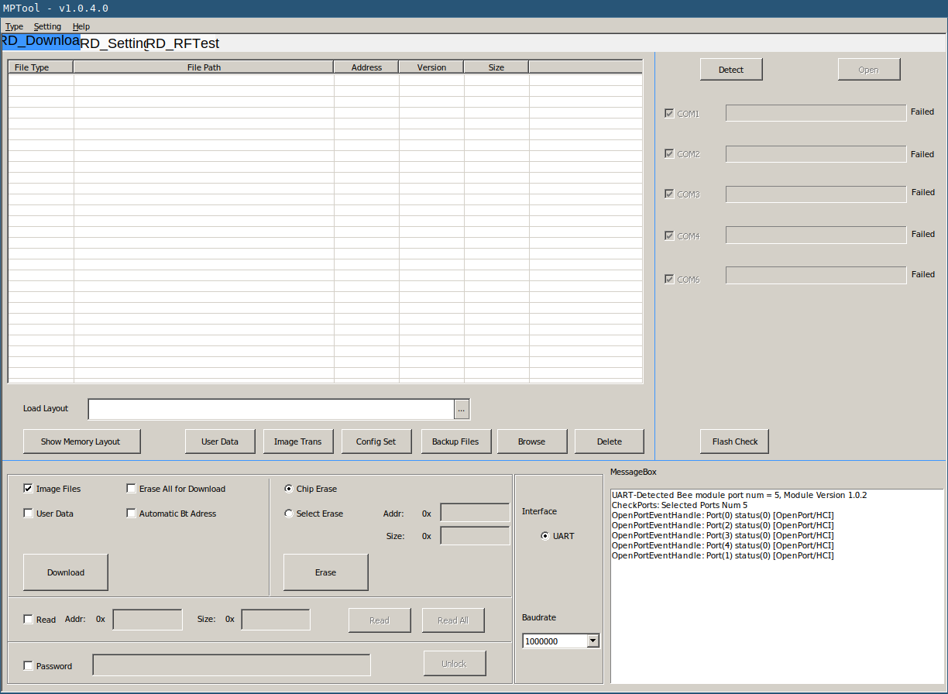Click the Port(4) status(0) log line
The height and width of the screenshot is (694, 948).
(723, 545)
